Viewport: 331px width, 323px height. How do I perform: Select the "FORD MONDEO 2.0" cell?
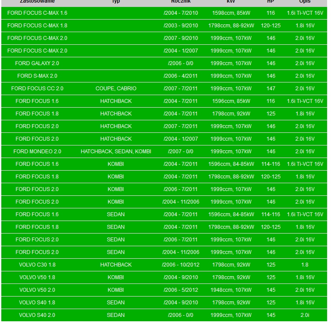[x=37, y=152]
